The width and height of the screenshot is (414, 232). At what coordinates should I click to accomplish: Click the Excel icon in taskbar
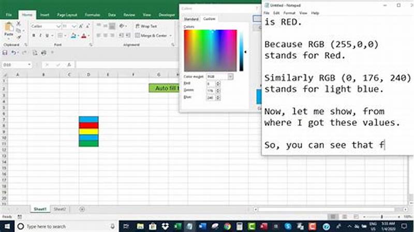[x=178, y=226]
